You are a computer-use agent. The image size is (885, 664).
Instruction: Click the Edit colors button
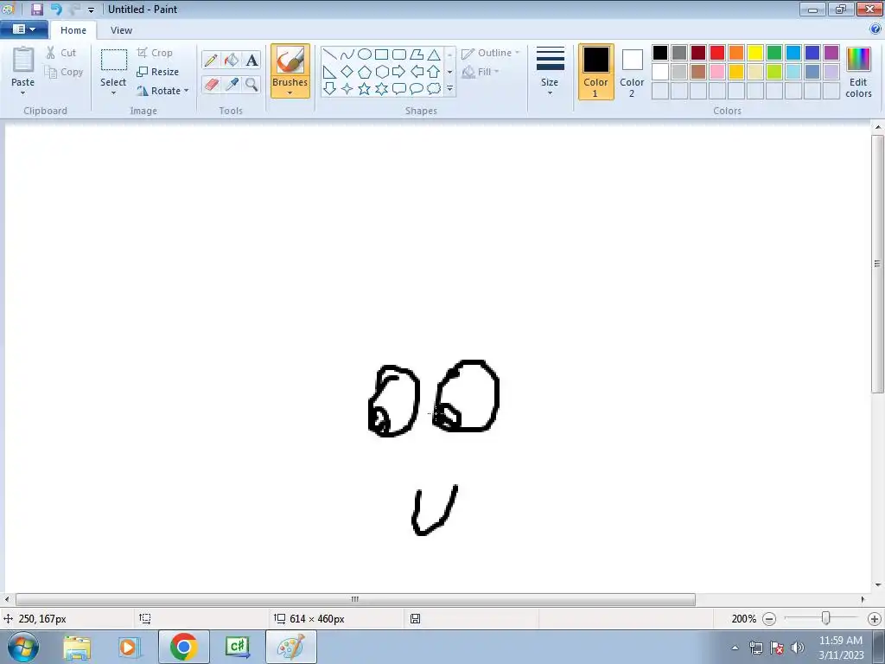[x=858, y=73]
